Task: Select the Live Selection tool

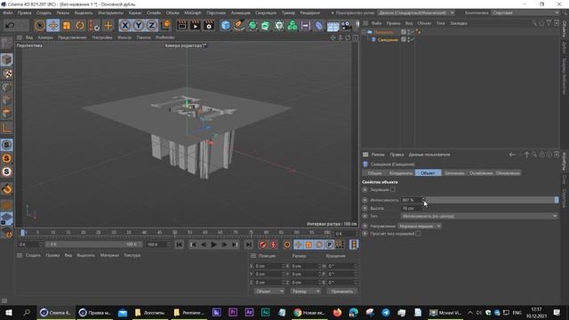Action: click(x=39, y=26)
